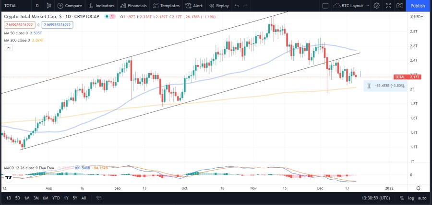Click the Publish button

418,5
